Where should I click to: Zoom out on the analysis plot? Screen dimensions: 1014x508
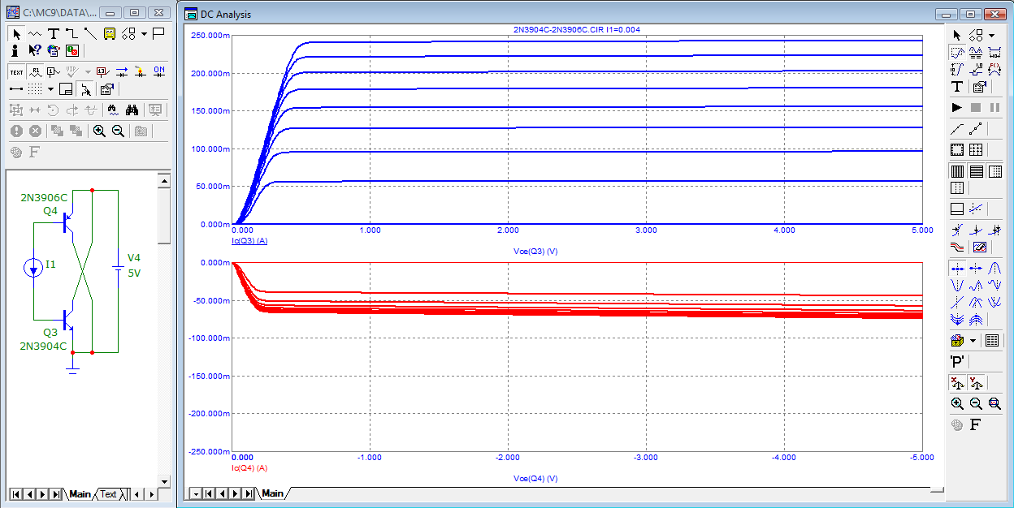[976, 403]
